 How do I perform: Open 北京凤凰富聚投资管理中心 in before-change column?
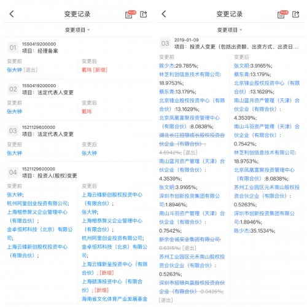pyautogui.click(x=189, y=122)
